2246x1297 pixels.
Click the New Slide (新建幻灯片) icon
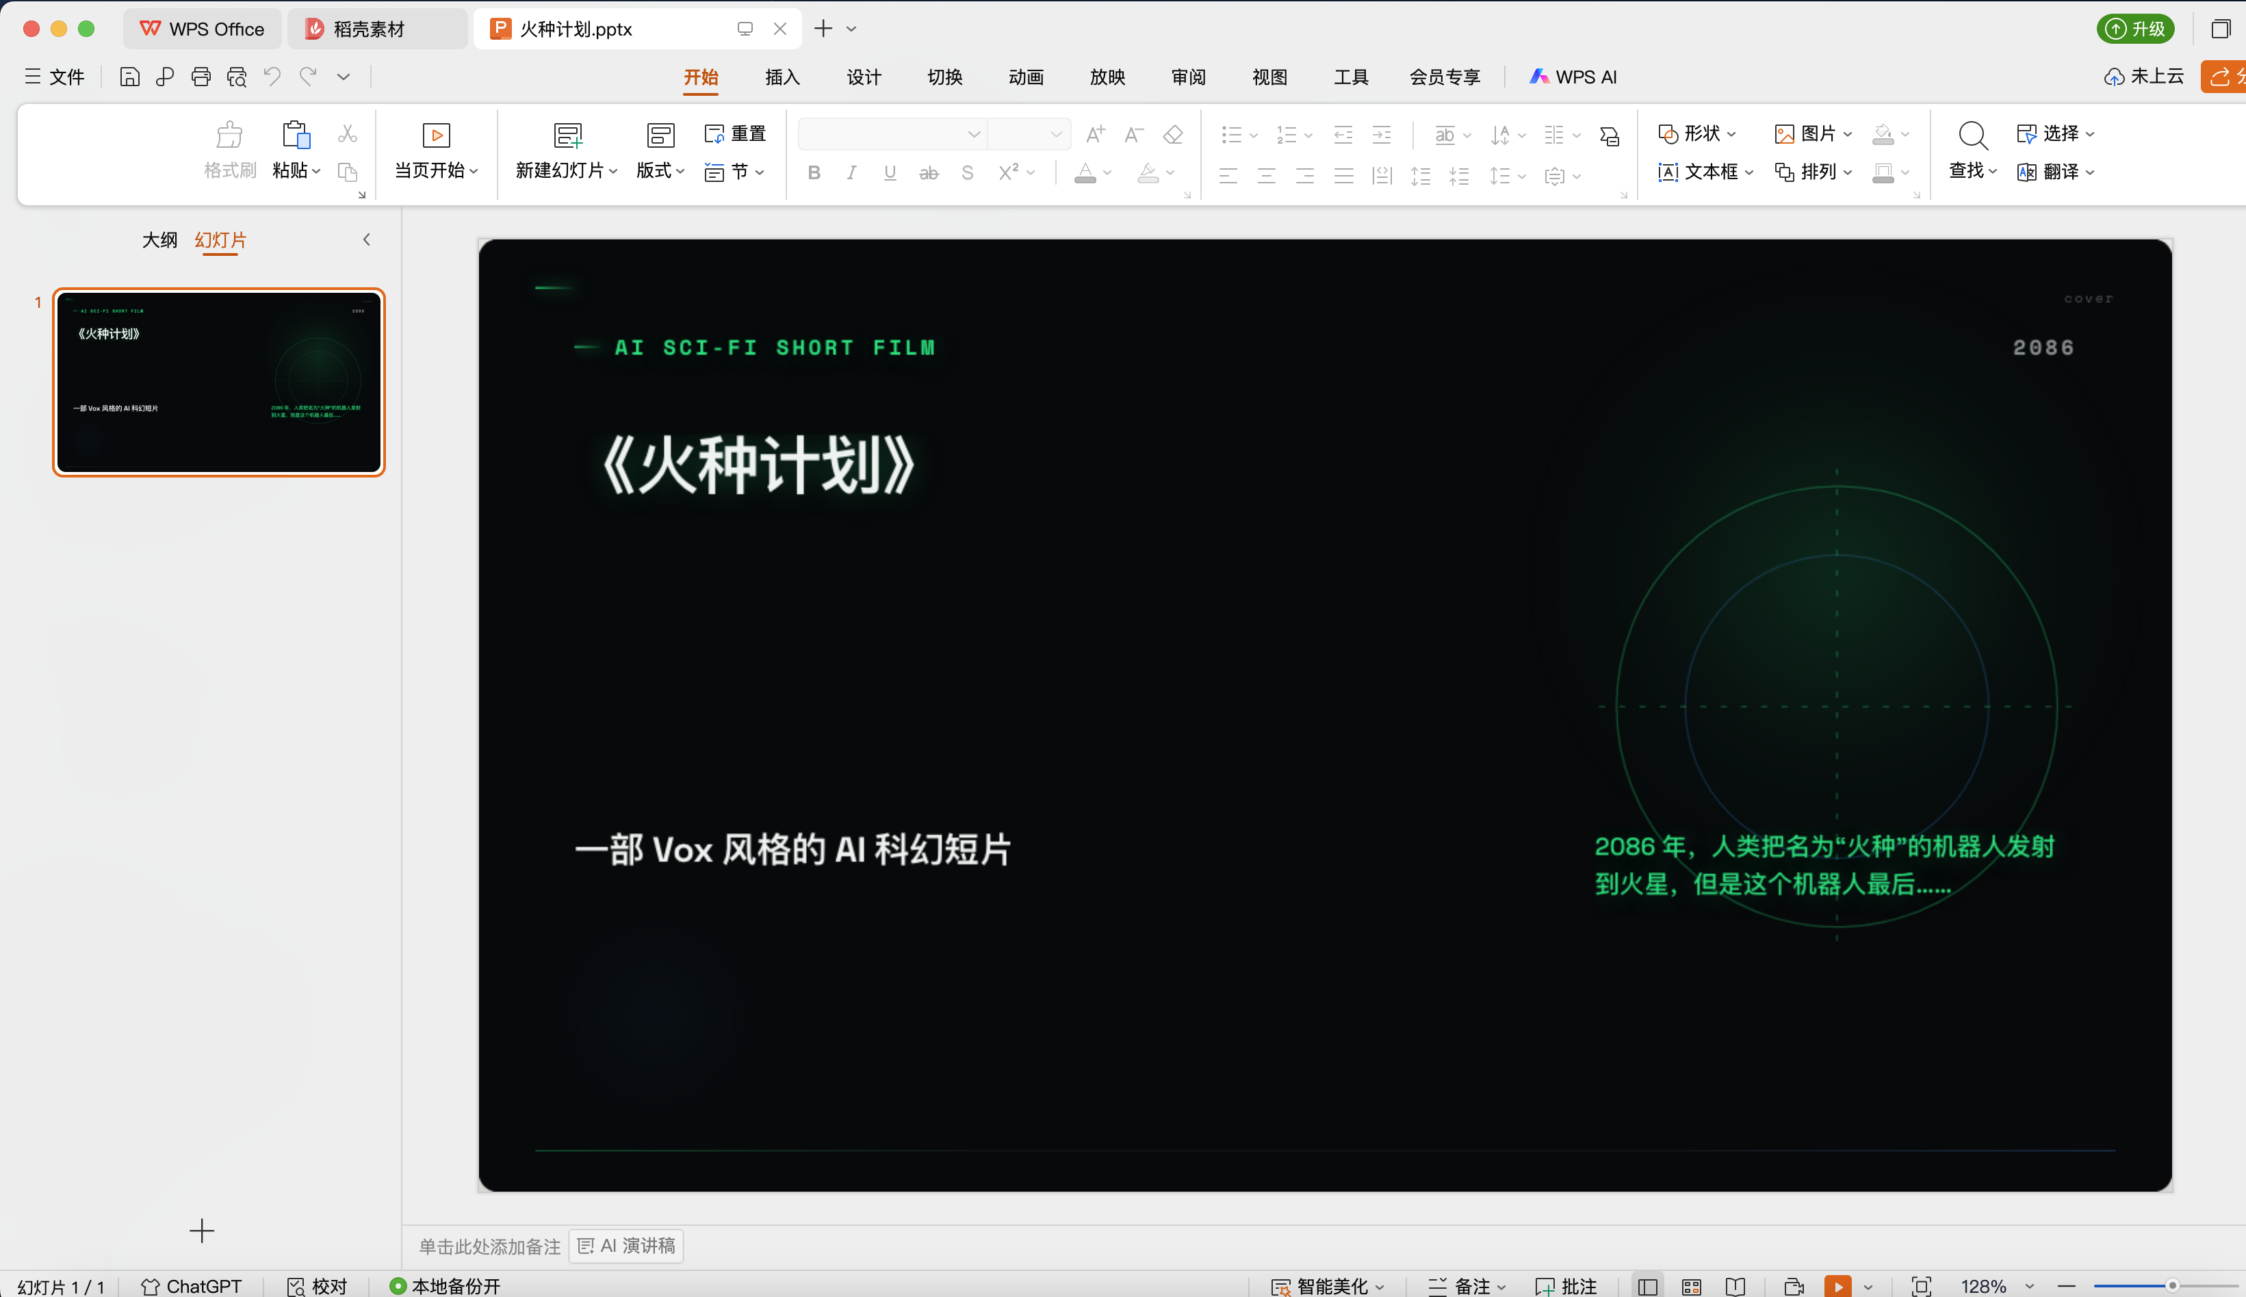pos(567,135)
